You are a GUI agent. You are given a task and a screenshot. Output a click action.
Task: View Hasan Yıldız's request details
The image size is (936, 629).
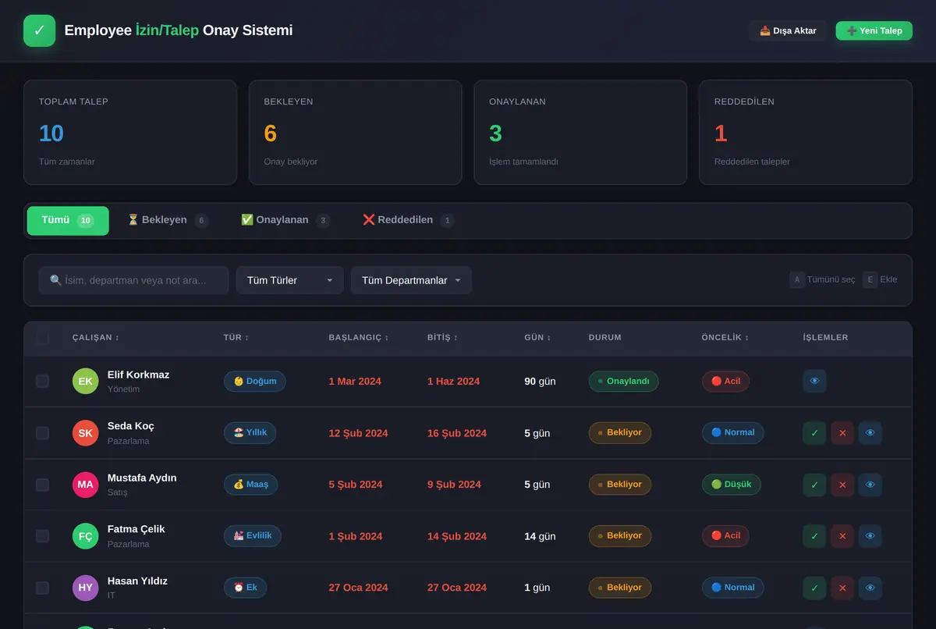click(870, 588)
